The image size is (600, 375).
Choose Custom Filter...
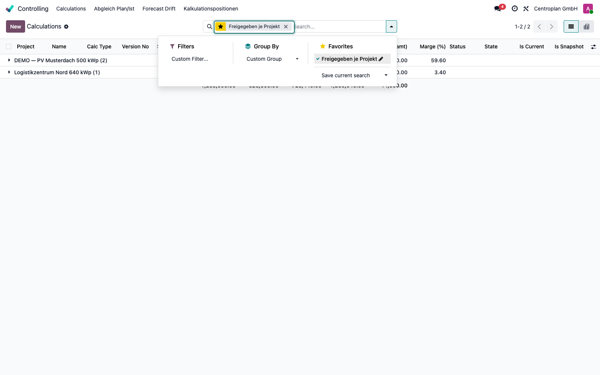(x=190, y=59)
